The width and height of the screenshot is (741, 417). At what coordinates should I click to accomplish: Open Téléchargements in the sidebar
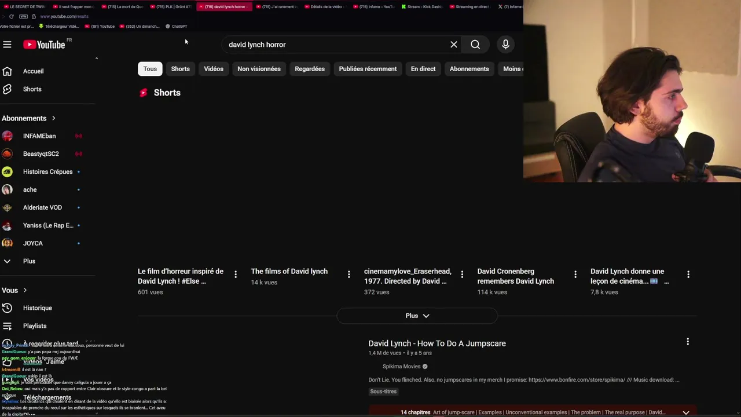pyautogui.click(x=46, y=397)
